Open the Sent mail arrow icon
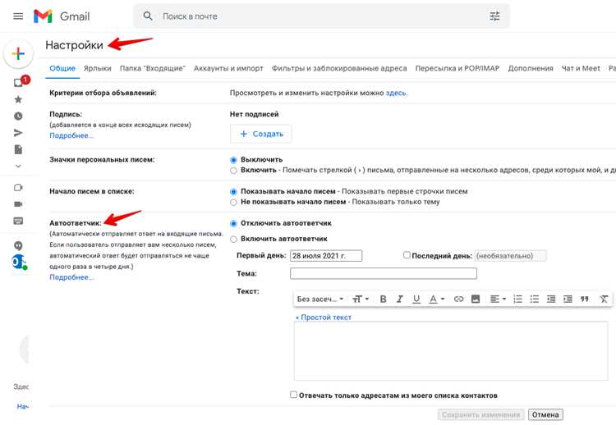 (x=18, y=133)
